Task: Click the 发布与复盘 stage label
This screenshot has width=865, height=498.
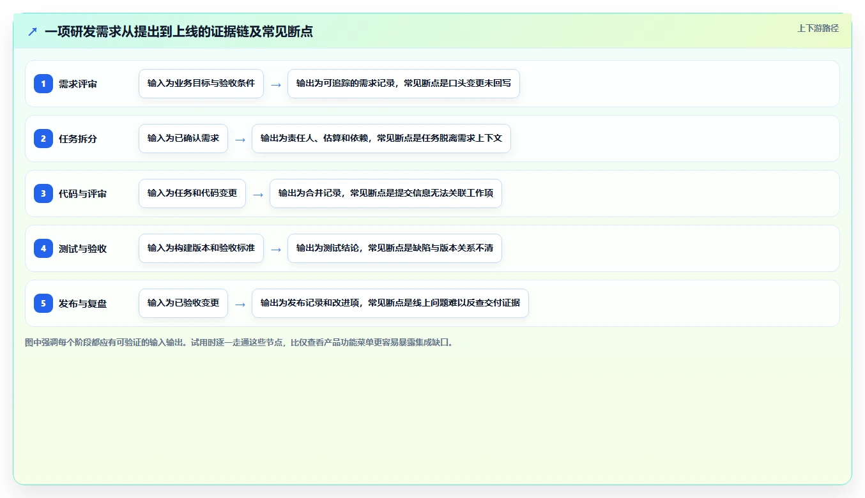Action: (x=82, y=303)
